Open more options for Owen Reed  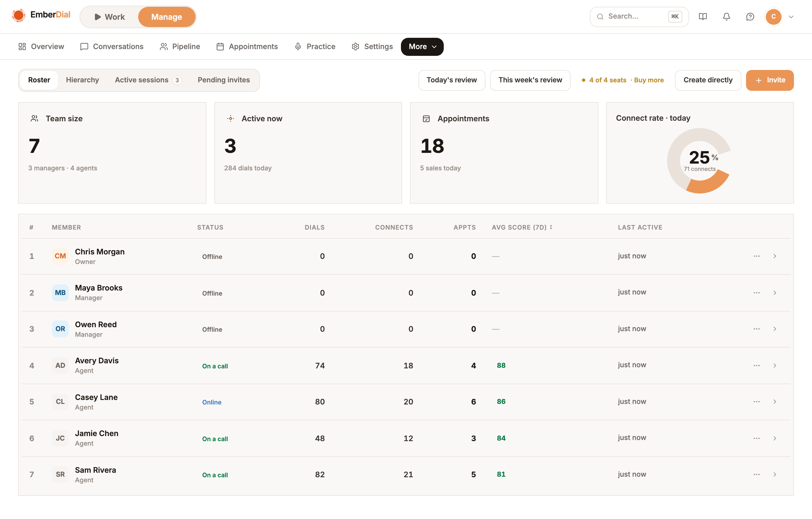pyautogui.click(x=757, y=329)
